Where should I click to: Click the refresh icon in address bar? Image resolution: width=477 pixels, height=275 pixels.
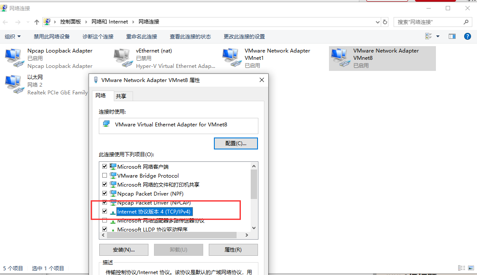tap(385, 22)
